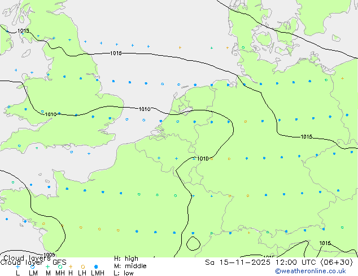Click the 1010 isobar label near Luxembourg border
This screenshot has height=276, width=358.
coord(203,158)
